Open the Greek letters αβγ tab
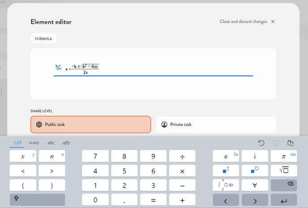The height and width of the screenshot is (208, 308). [x=66, y=143]
